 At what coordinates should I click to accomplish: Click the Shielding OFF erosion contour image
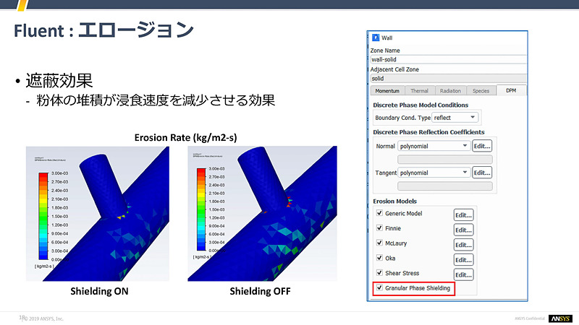tap(262, 214)
